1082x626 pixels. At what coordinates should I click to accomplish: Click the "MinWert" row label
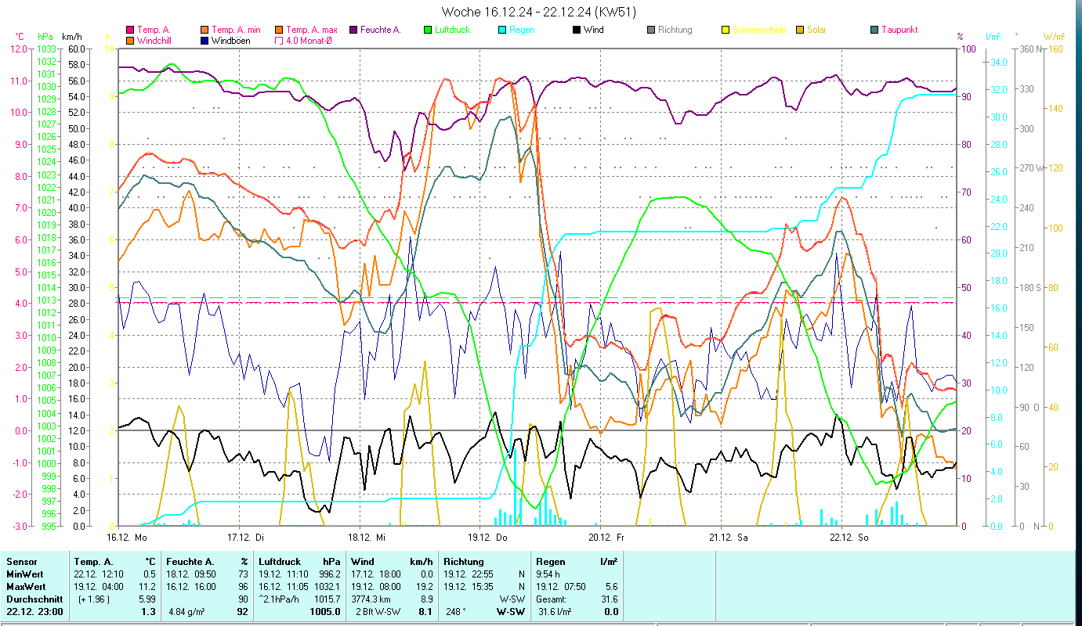(x=24, y=574)
